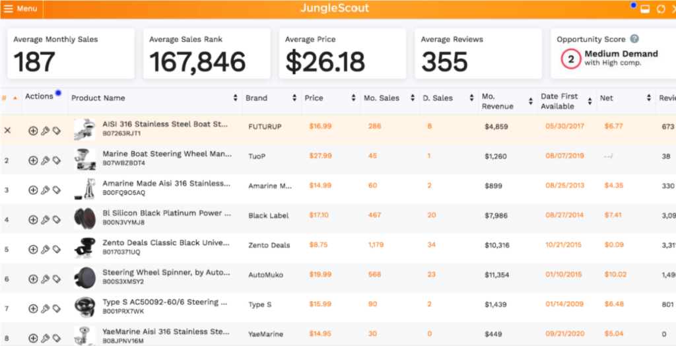The image size is (676, 346).
Task: Click add icon for Bl Silicon Black row
Action: click(33, 220)
